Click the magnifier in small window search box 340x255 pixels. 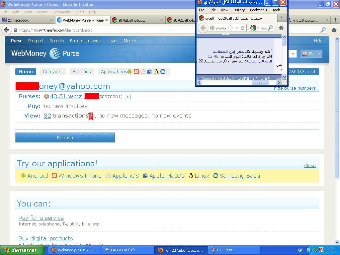coord(270,28)
